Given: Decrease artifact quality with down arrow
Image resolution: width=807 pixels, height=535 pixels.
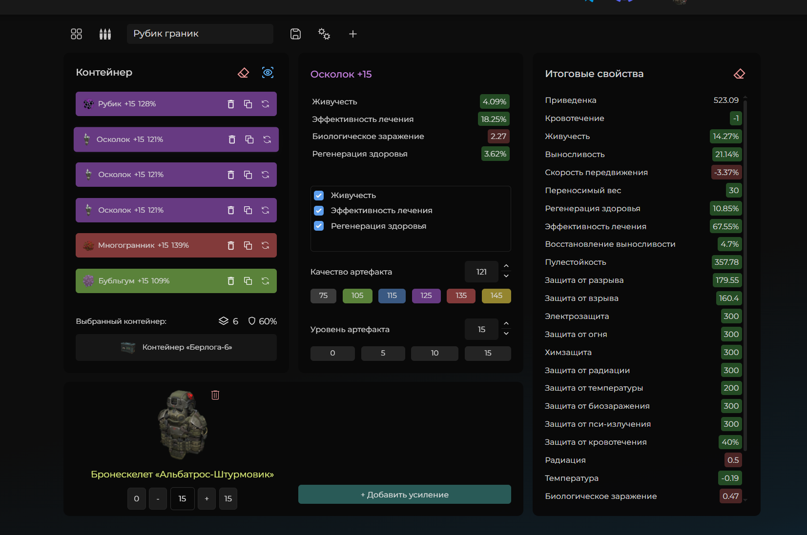Looking at the screenshot, I should [x=506, y=276].
